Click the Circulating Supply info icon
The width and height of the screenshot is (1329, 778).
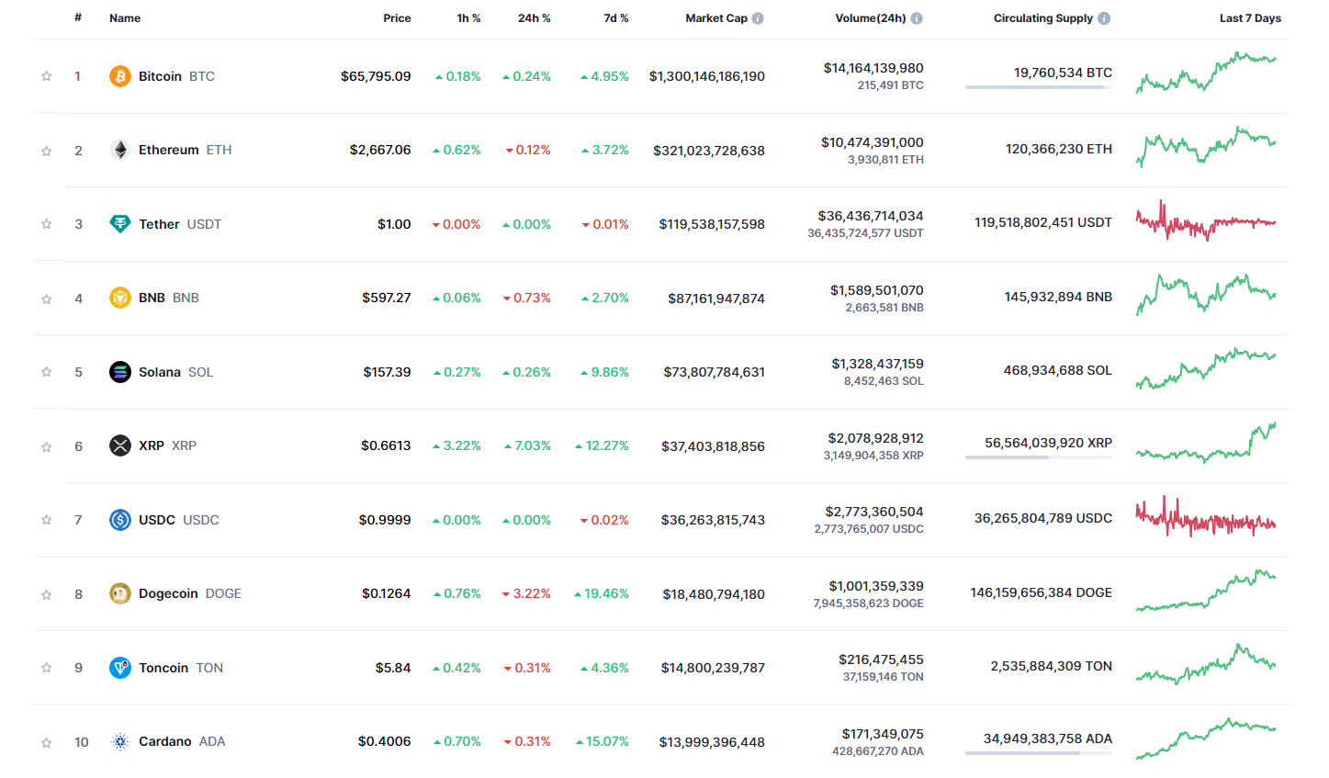[1104, 18]
